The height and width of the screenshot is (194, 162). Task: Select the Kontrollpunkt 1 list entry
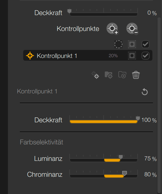pos(88,55)
